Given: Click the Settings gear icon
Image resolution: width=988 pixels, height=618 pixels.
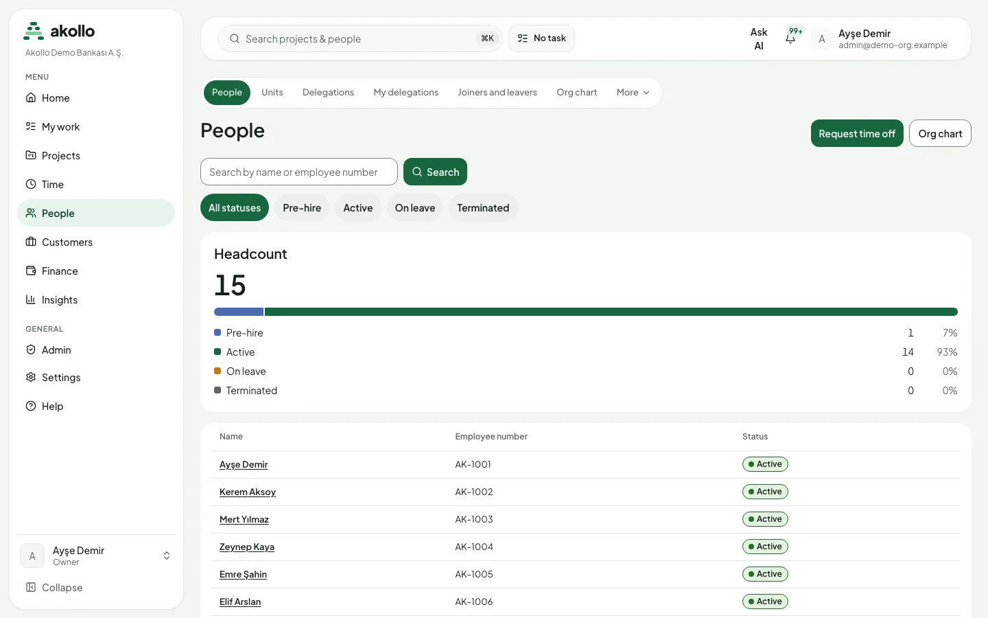Looking at the screenshot, I should click(31, 377).
